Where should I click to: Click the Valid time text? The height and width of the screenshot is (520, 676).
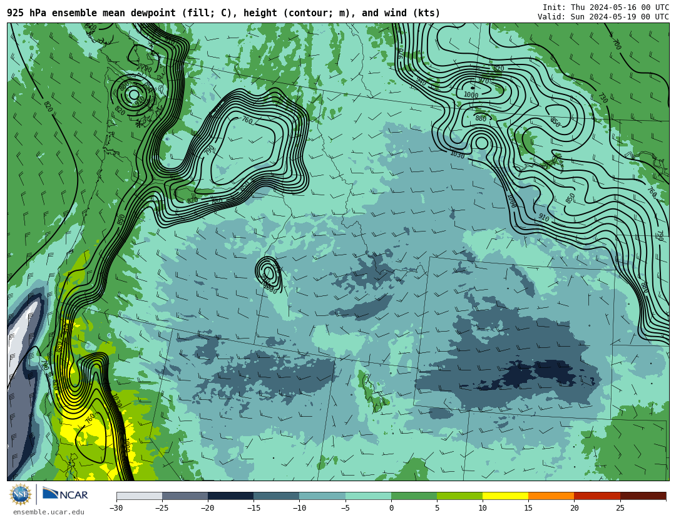[x=603, y=17]
